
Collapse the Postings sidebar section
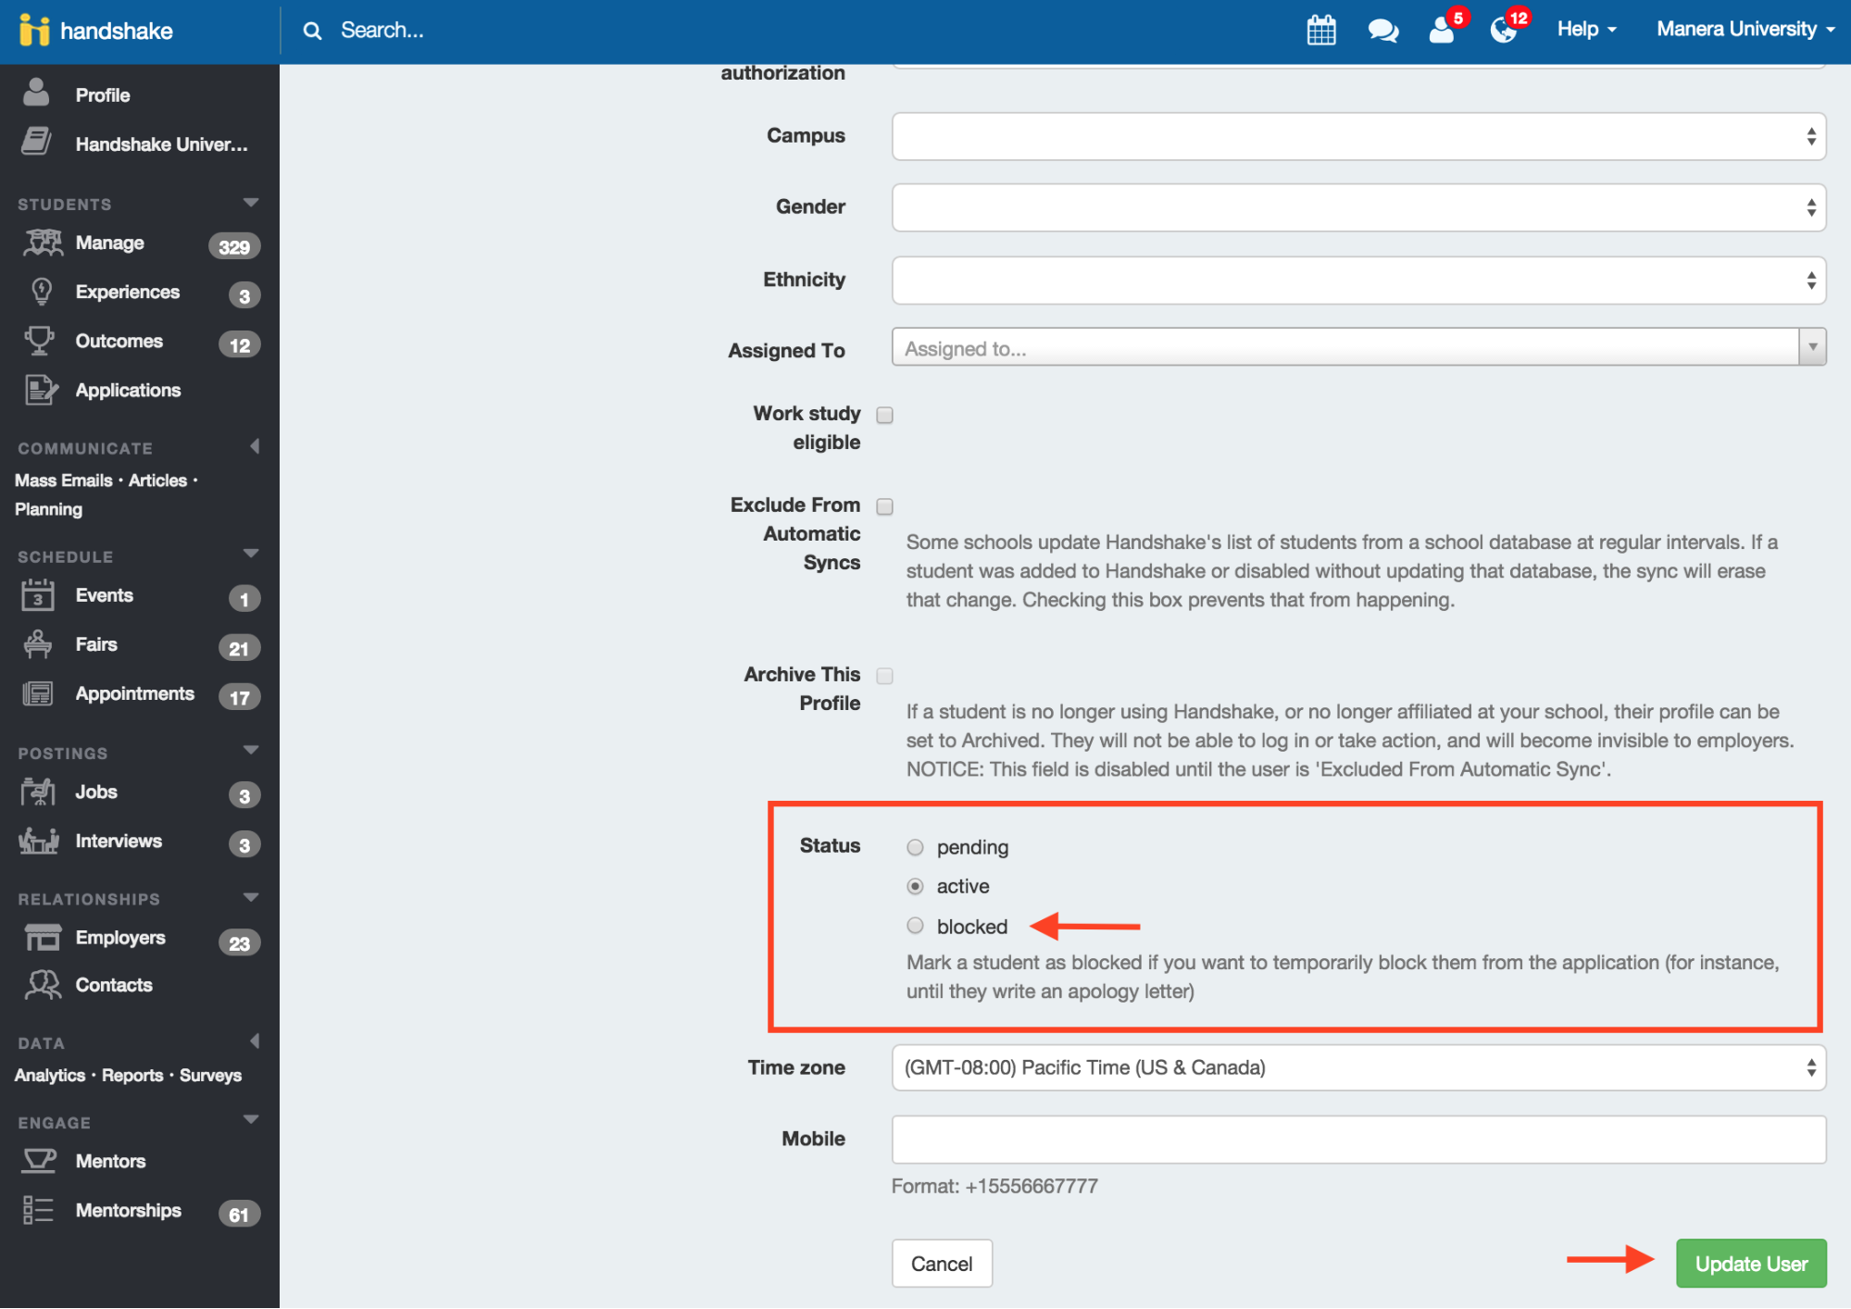(x=251, y=750)
